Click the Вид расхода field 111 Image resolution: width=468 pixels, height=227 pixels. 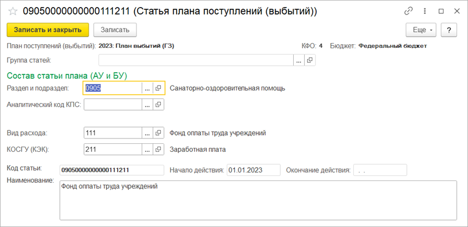112,133
